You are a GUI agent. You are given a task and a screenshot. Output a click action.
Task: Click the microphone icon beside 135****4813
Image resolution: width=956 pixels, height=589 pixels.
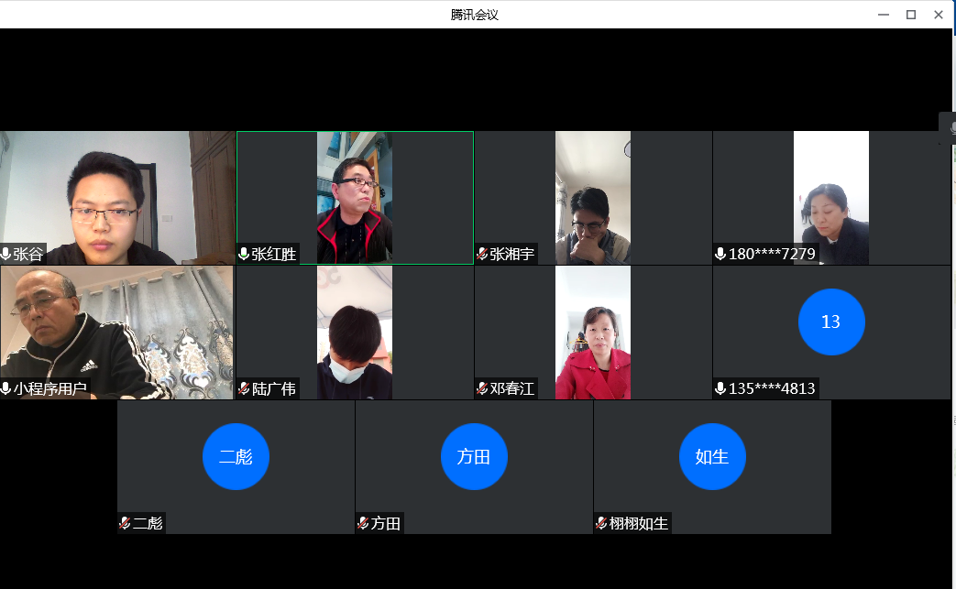[720, 388]
